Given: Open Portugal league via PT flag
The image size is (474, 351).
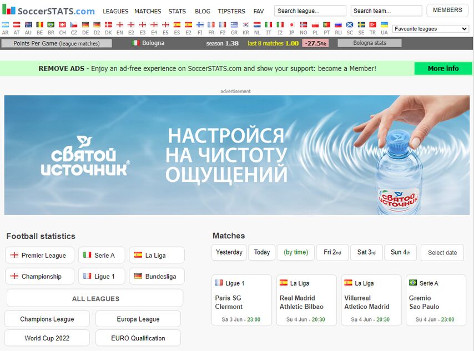Looking at the screenshot, I should coord(327,25).
